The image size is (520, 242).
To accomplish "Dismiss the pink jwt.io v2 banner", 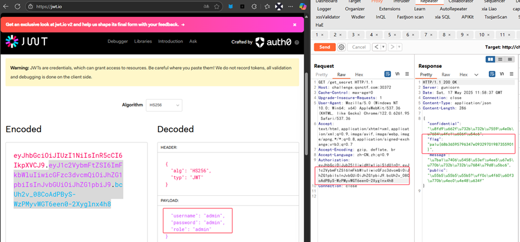I will [x=295, y=25].
